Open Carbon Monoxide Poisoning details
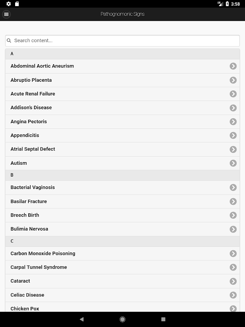Viewport: 245px width, 327px height. coord(43,253)
